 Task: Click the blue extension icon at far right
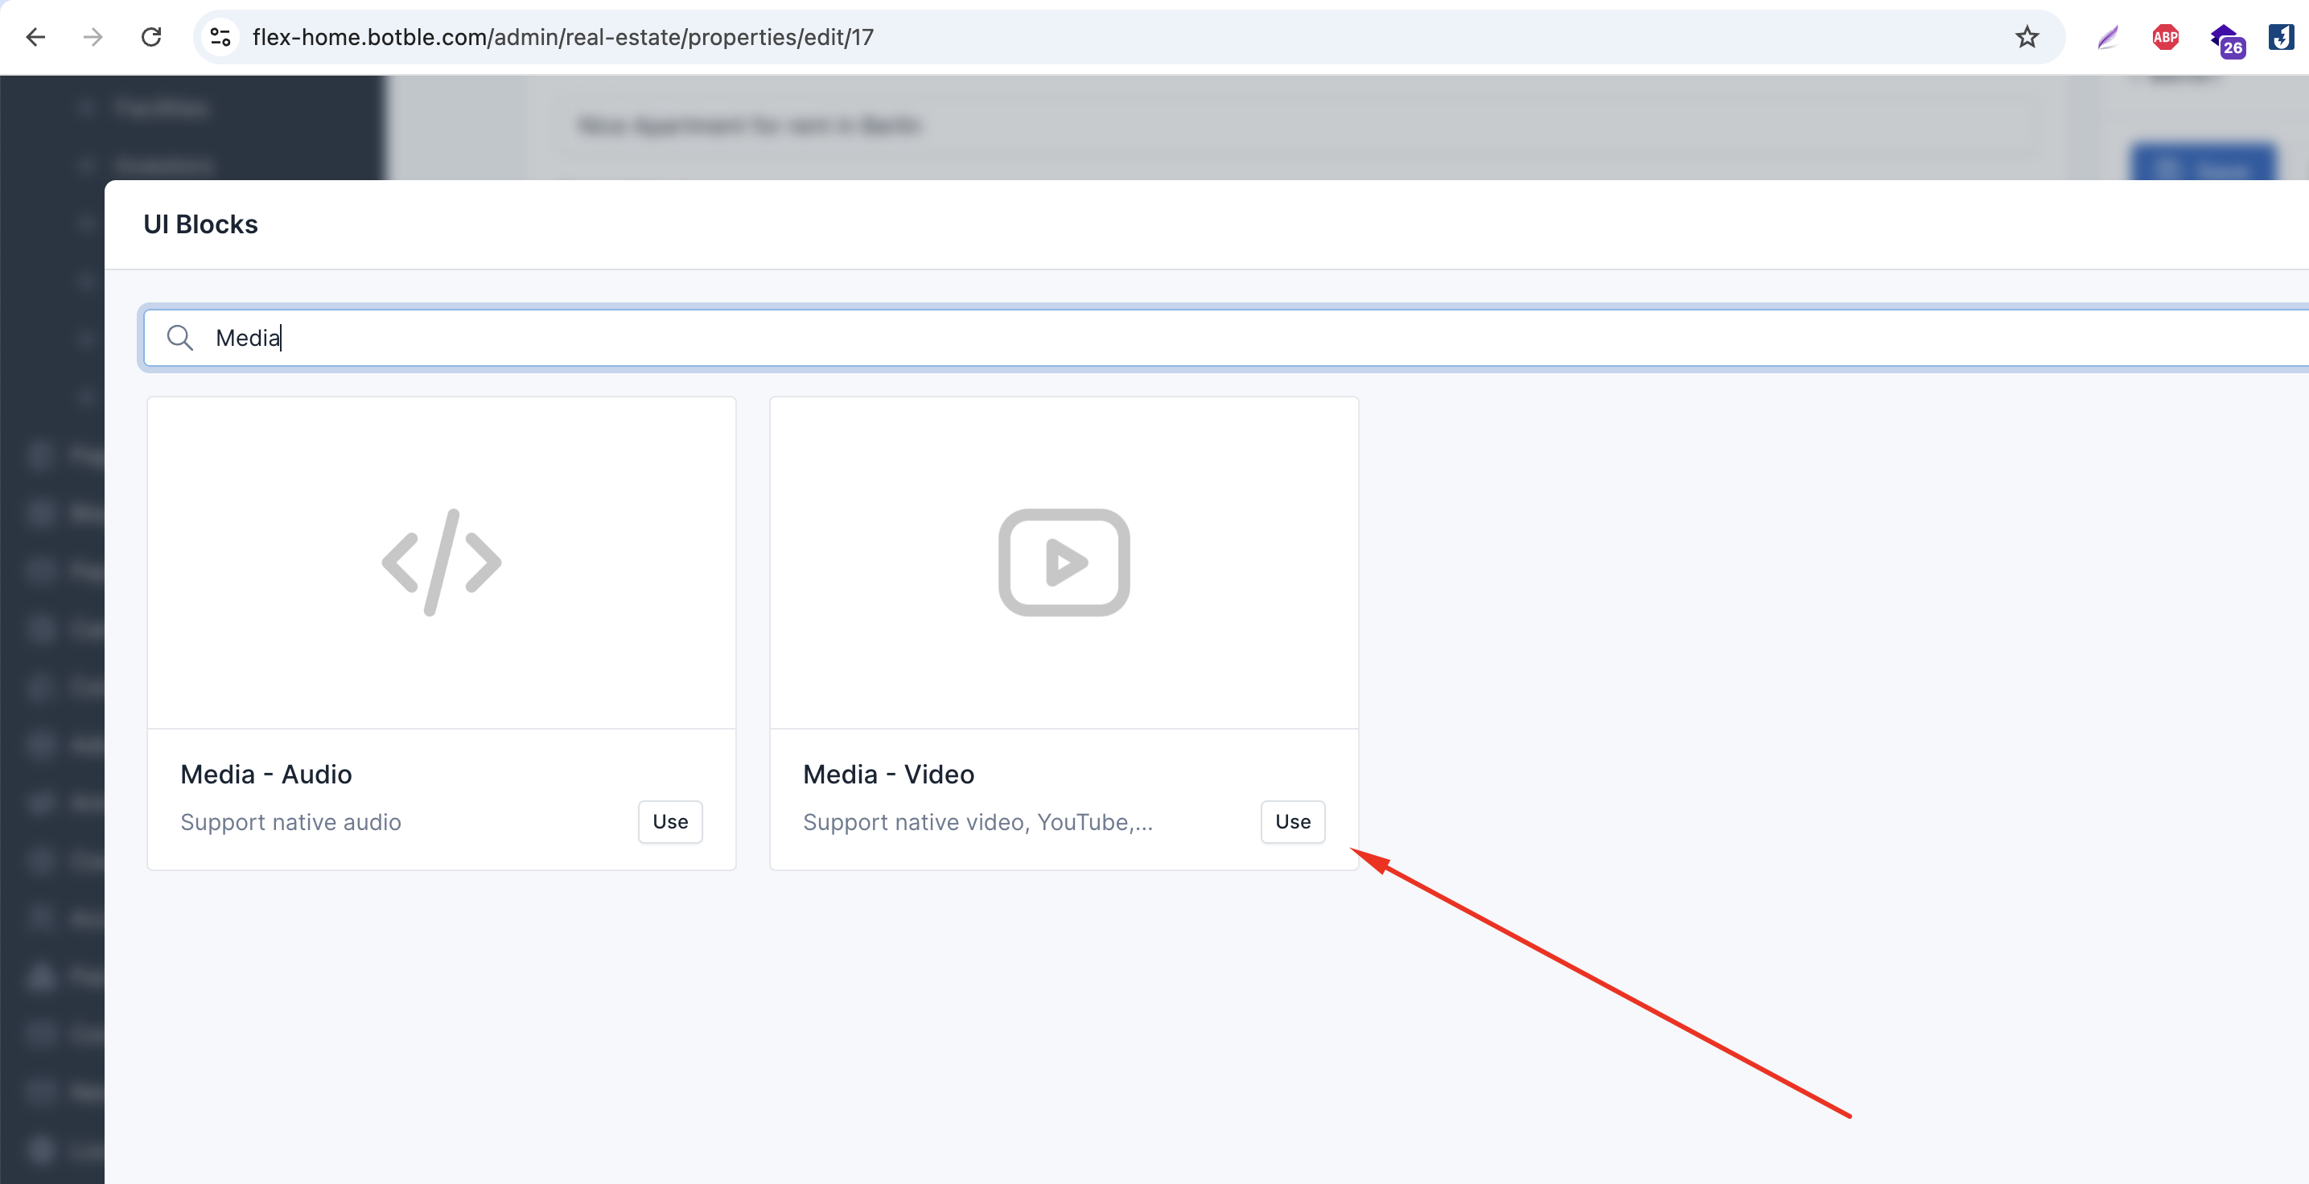click(x=2280, y=37)
